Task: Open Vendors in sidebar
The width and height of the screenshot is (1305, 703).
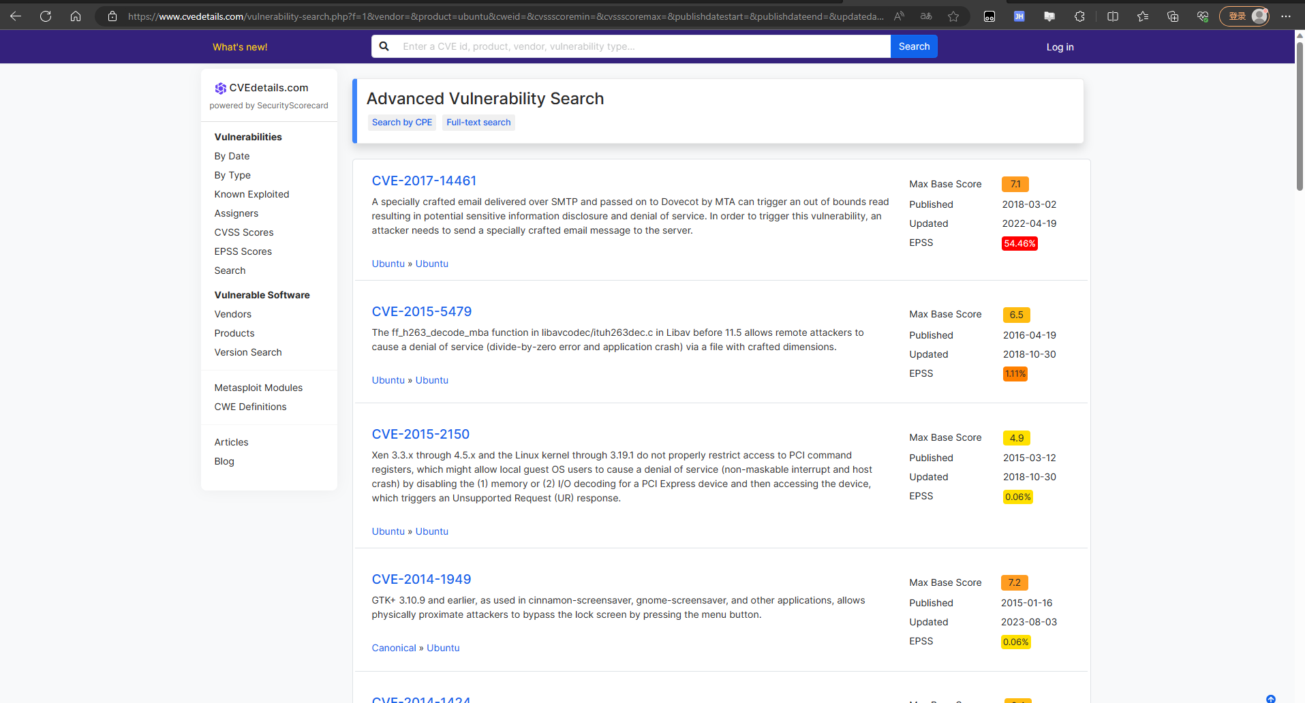Action: [x=232, y=314]
